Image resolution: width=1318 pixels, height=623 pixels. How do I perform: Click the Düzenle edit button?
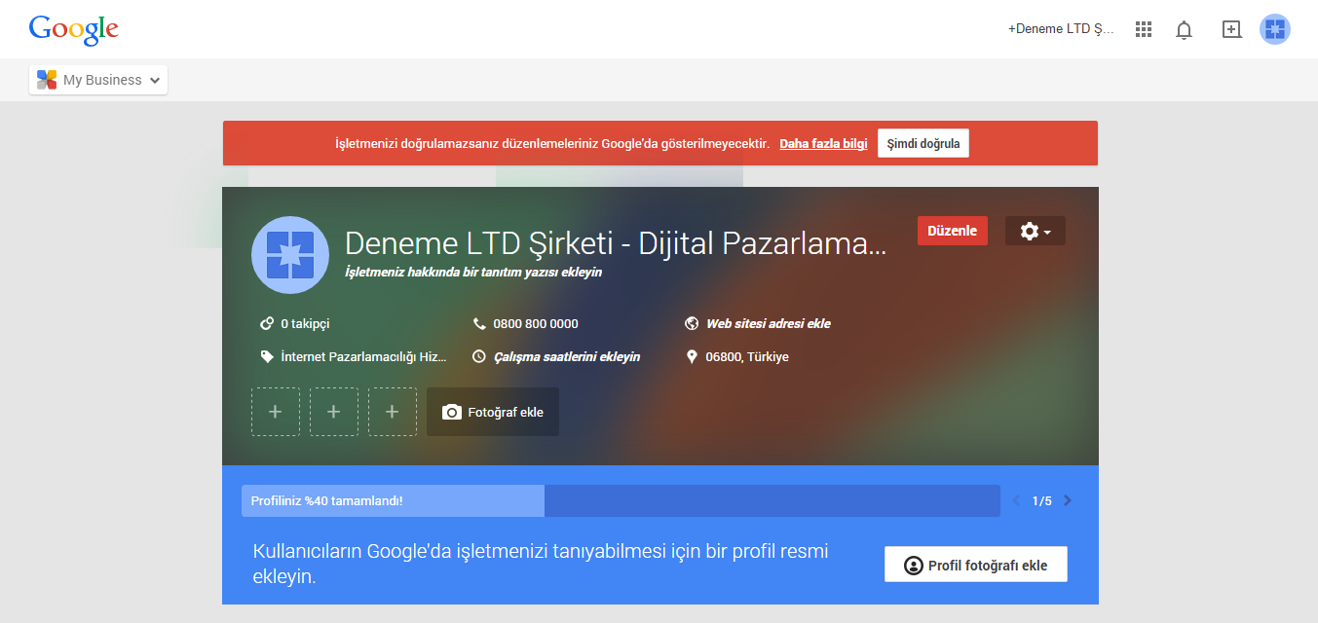[953, 231]
